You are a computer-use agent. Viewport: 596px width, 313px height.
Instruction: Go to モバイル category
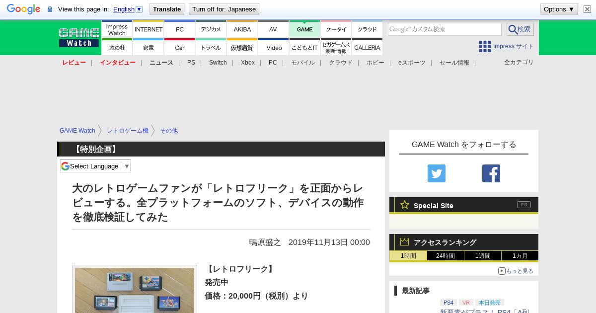[303, 63]
